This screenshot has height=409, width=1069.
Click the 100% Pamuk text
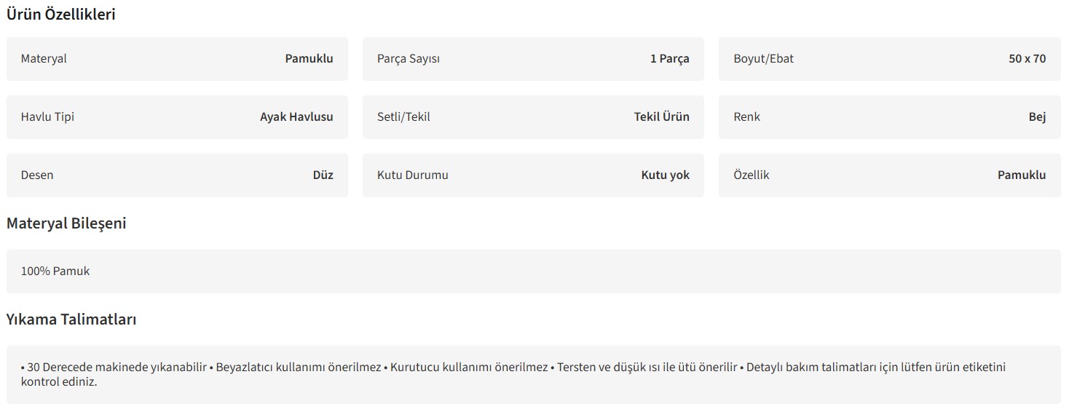click(55, 271)
